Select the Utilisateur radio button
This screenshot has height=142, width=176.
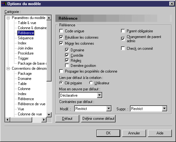click(x=91, y=83)
